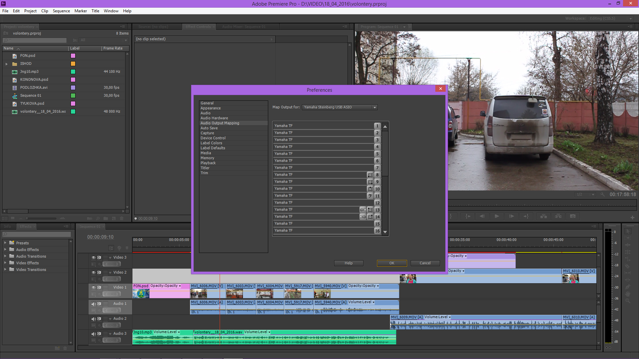Toggle the track lock box on Video 2
This screenshot has width=639, height=359.
pyautogui.click(x=106, y=273)
